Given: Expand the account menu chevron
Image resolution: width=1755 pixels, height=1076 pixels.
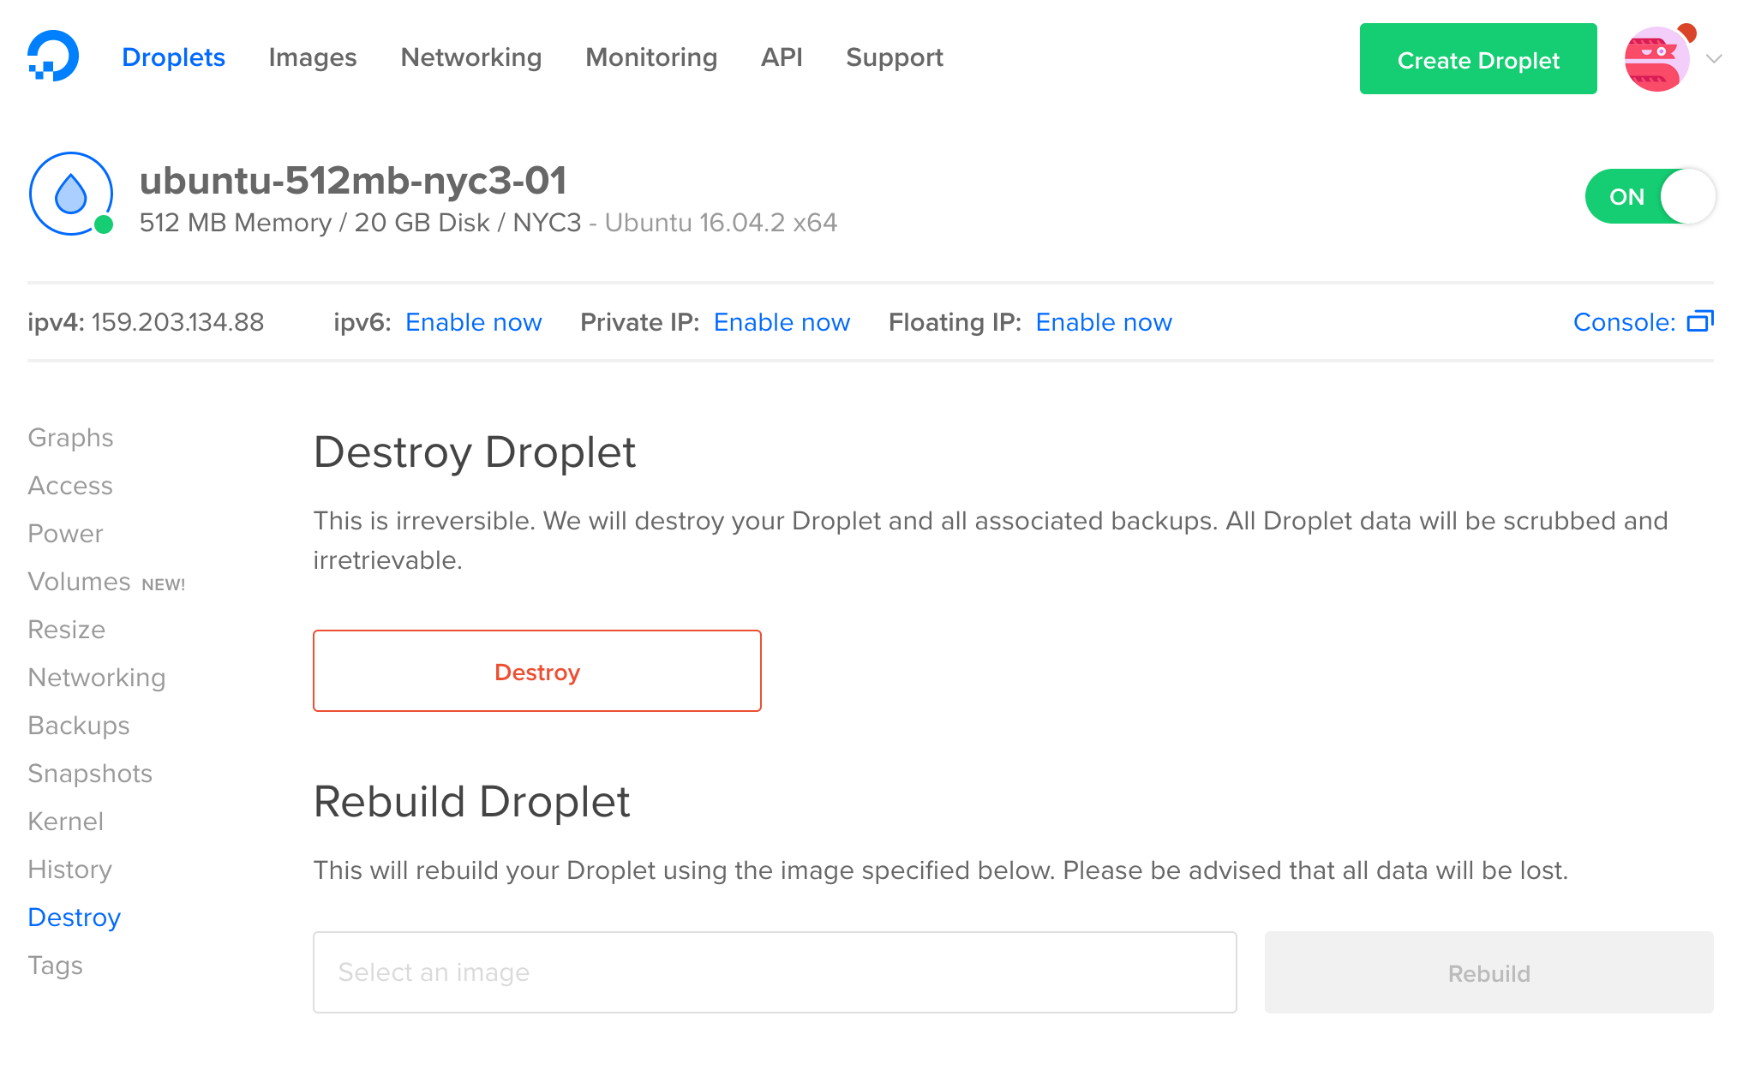Looking at the screenshot, I should (1714, 59).
